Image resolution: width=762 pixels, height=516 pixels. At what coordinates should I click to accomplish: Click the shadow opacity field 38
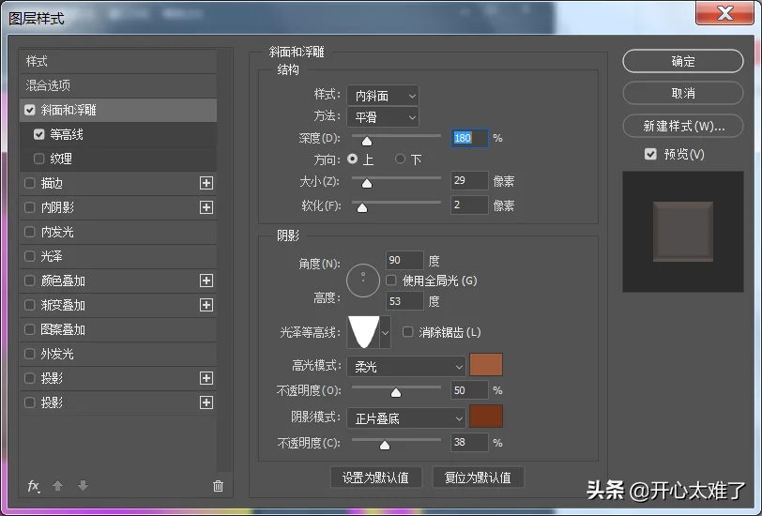tap(469, 442)
